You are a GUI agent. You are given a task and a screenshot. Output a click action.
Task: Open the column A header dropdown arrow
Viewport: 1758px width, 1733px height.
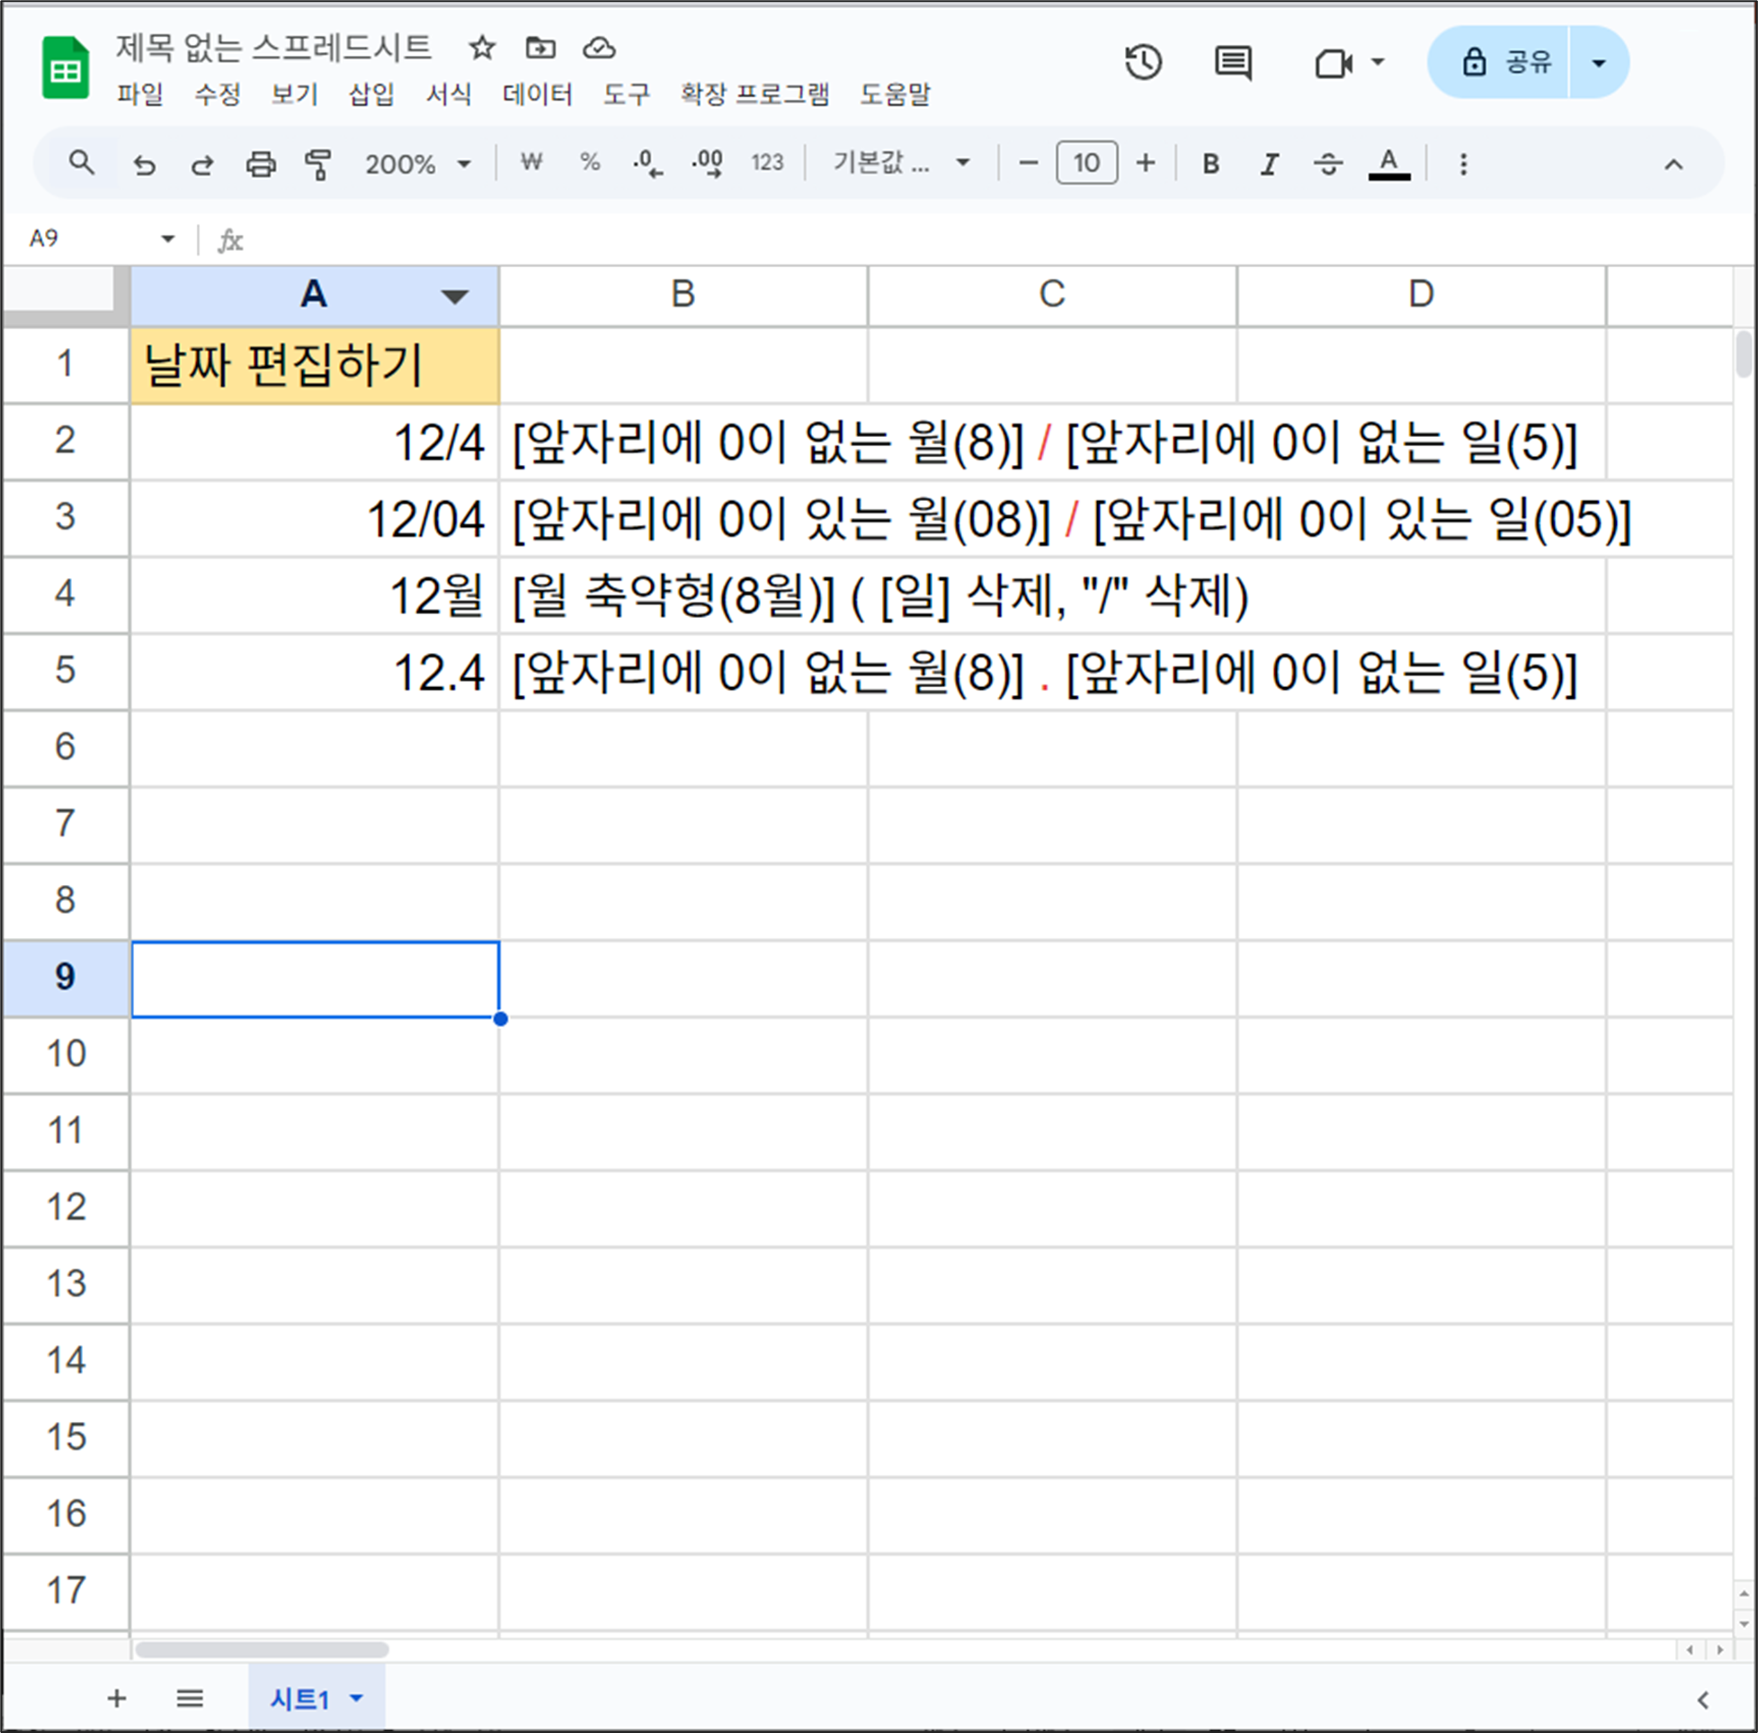[x=454, y=296]
